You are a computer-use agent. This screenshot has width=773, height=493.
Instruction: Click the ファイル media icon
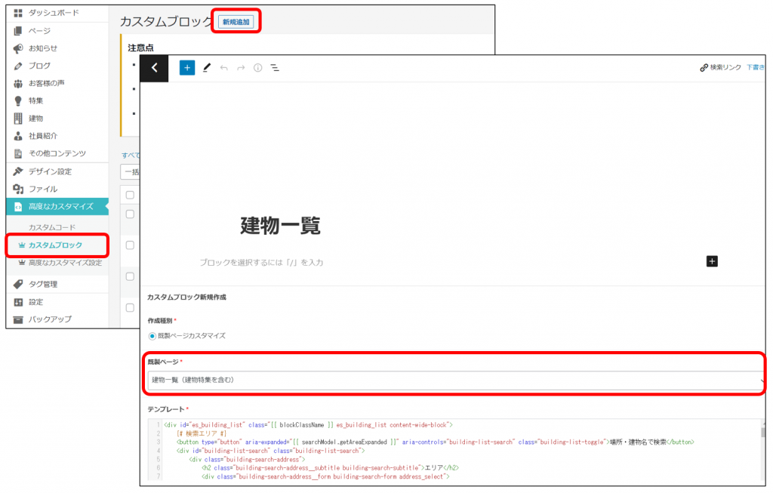[18, 189]
